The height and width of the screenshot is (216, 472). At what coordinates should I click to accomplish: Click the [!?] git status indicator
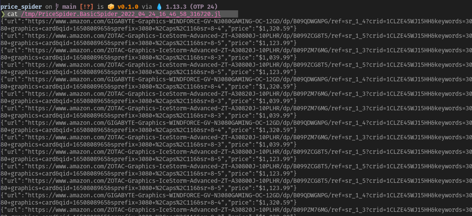[87, 6]
